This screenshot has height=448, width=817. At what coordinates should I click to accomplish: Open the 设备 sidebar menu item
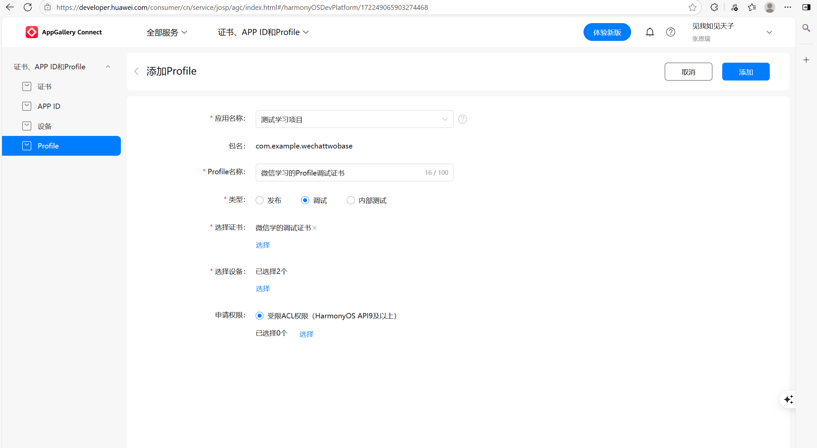45,126
